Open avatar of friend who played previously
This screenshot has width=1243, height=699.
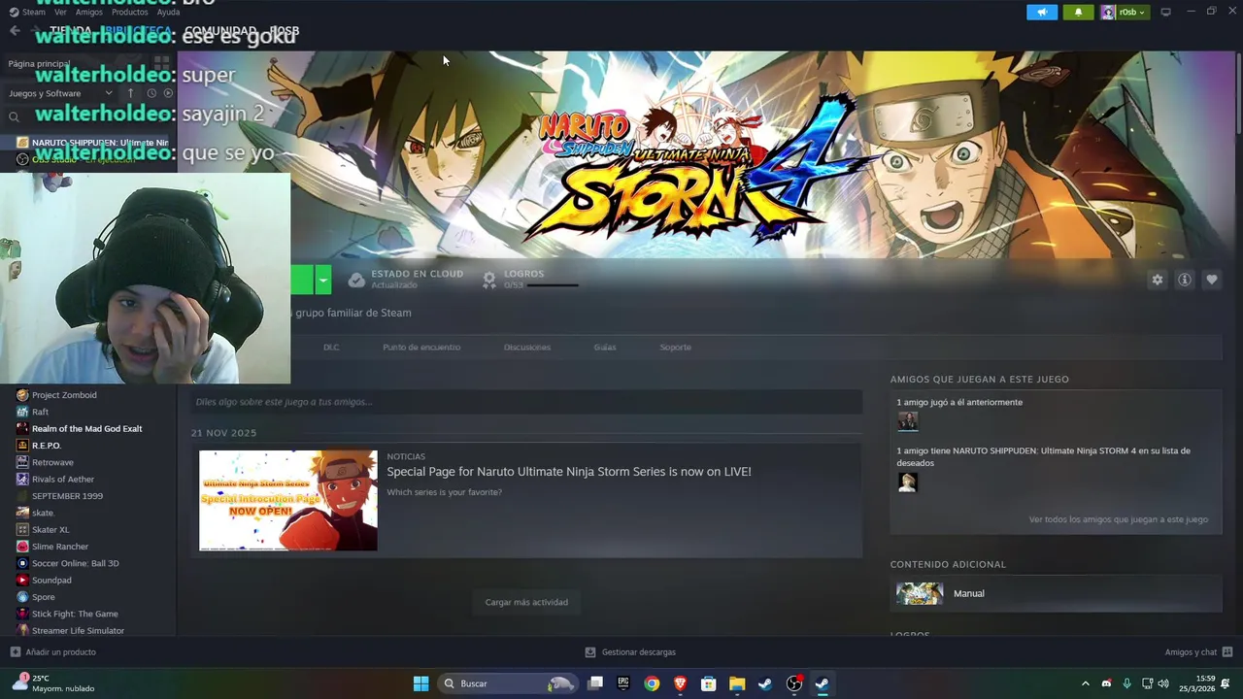pyautogui.click(x=908, y=420)
